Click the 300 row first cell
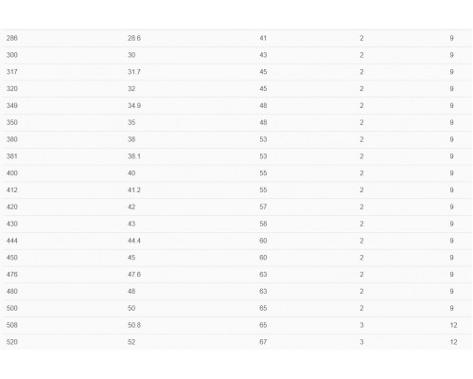This screenshot has width=473, height=379. click(12, 55)
